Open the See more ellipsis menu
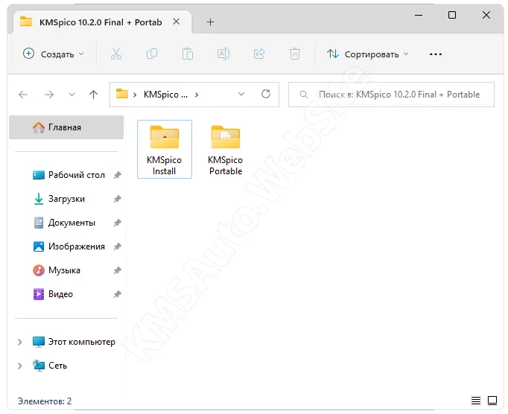This screenshot has height=414, width=508. coord(436,54)
